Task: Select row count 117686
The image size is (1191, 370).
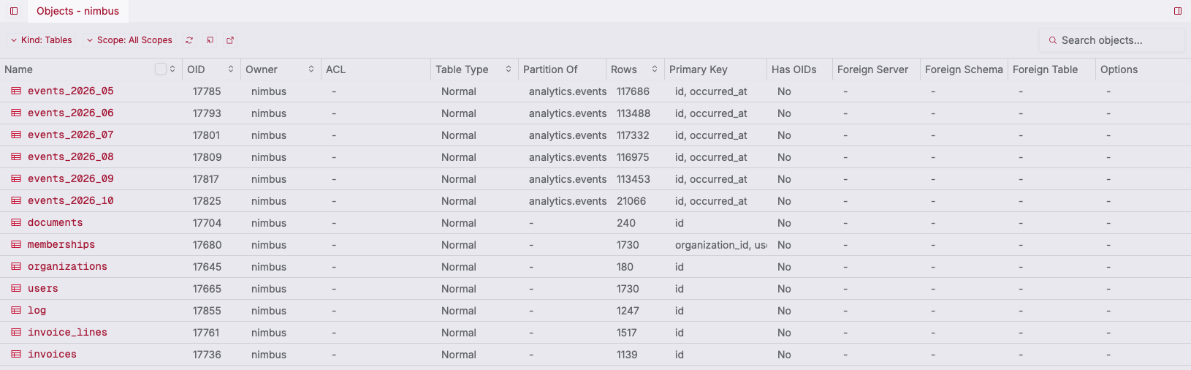Action: [x=633, y=91]
